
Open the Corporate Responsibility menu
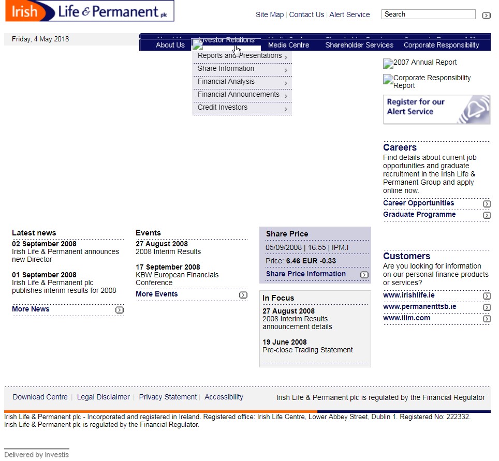coord(441,45)
